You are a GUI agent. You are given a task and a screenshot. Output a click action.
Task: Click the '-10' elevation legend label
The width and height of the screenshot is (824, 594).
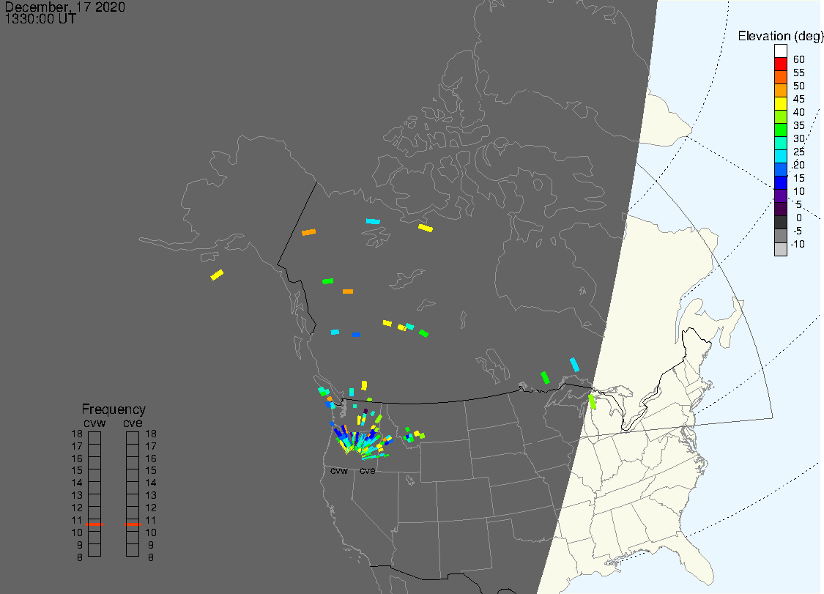pyautogui.click(x=798, y=244)
